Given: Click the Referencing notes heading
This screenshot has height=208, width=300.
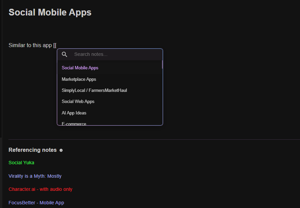Looking at the screenshot, I should point(33,150).
